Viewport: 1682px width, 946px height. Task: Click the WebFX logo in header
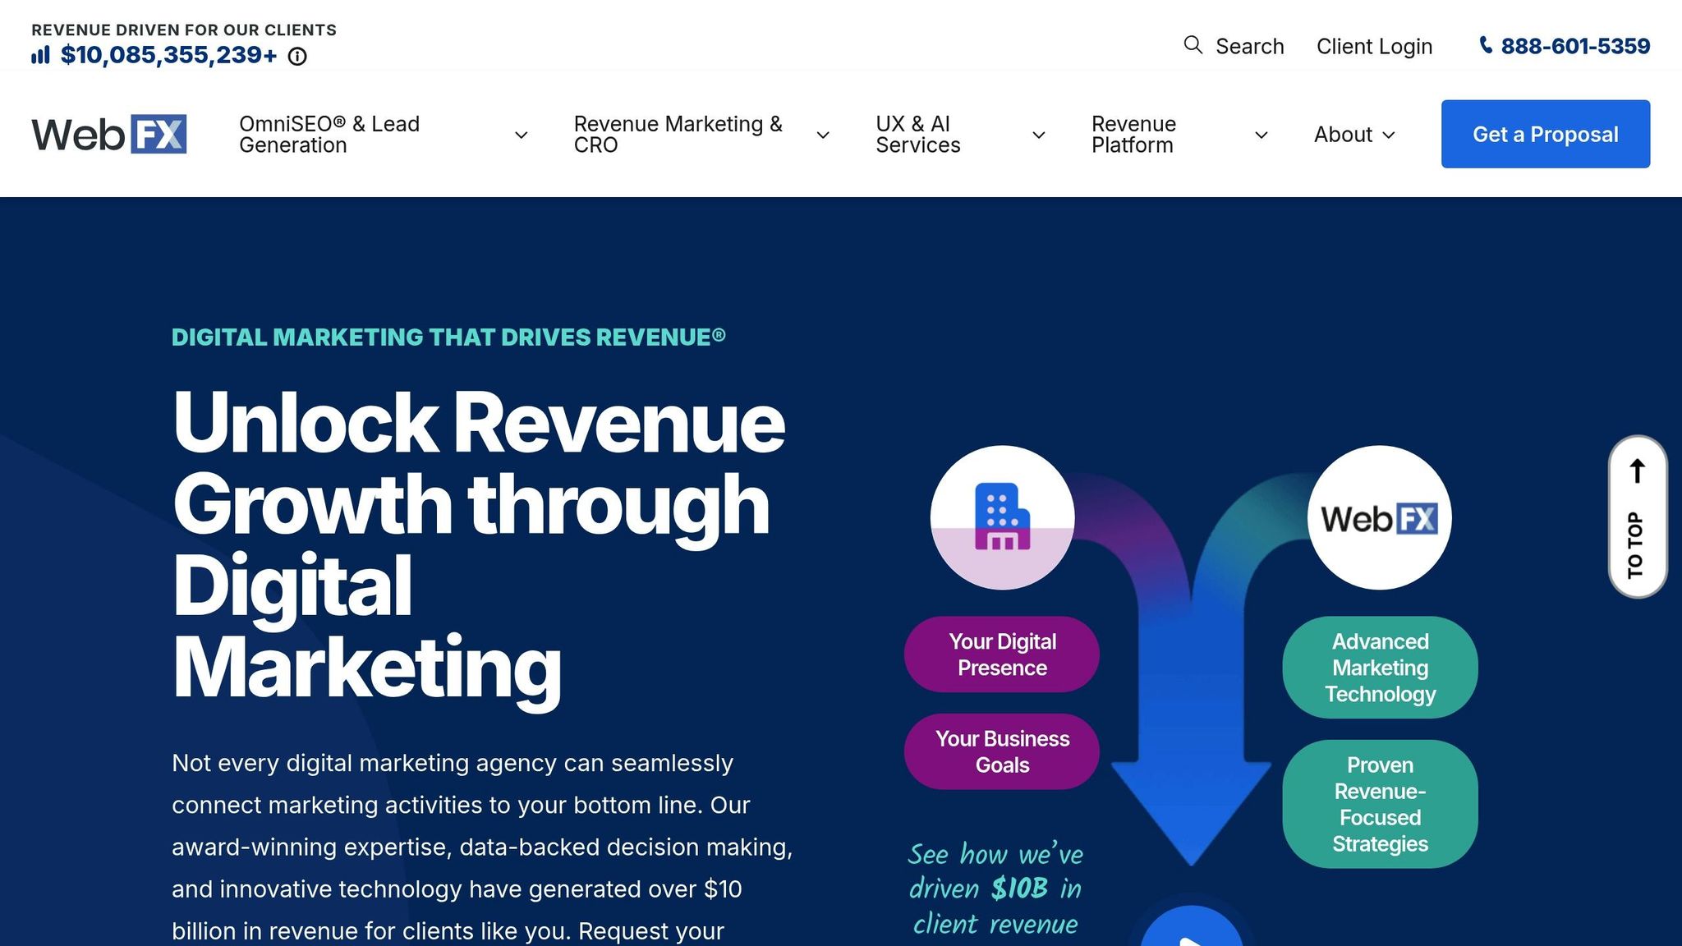click(x=109, y=135)
